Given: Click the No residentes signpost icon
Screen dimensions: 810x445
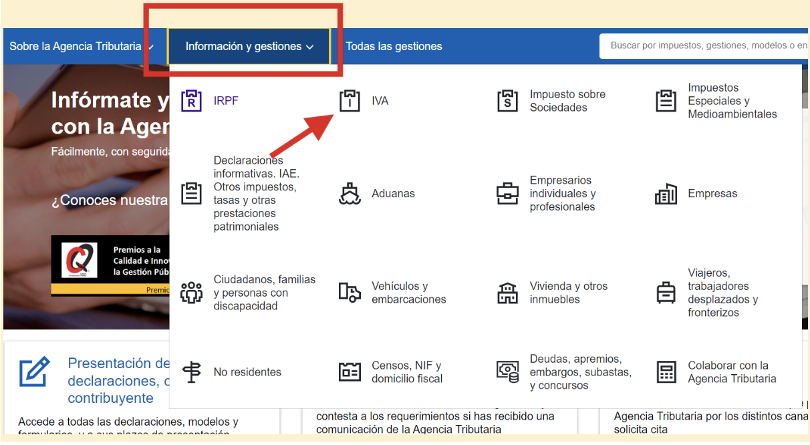Looking at the screenshot, I should [x=191, y=372].
